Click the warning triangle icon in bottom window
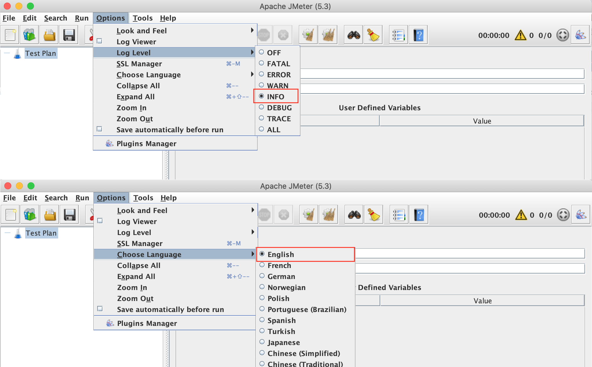Image resolution: width=592 pixels, height=367 pixels. tap(521, 215)
